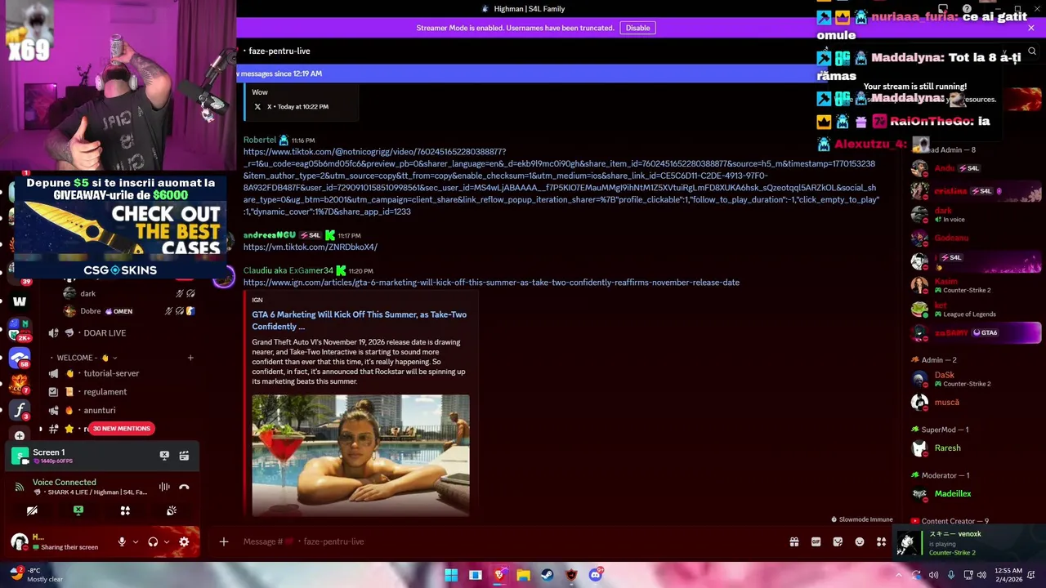Mute the microphone in user panel
Viewport: 1046px width, 588px height.
point(122,541)
